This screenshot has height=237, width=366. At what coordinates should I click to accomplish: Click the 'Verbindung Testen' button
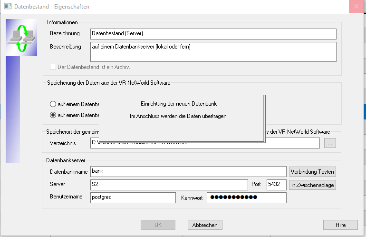click(x=312, y=171)
